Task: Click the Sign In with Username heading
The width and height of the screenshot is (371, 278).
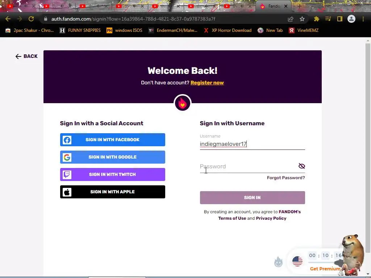Action: [232, 123]
